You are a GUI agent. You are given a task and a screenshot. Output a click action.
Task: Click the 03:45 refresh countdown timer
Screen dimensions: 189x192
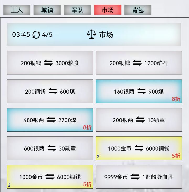(x=21, y=35)
